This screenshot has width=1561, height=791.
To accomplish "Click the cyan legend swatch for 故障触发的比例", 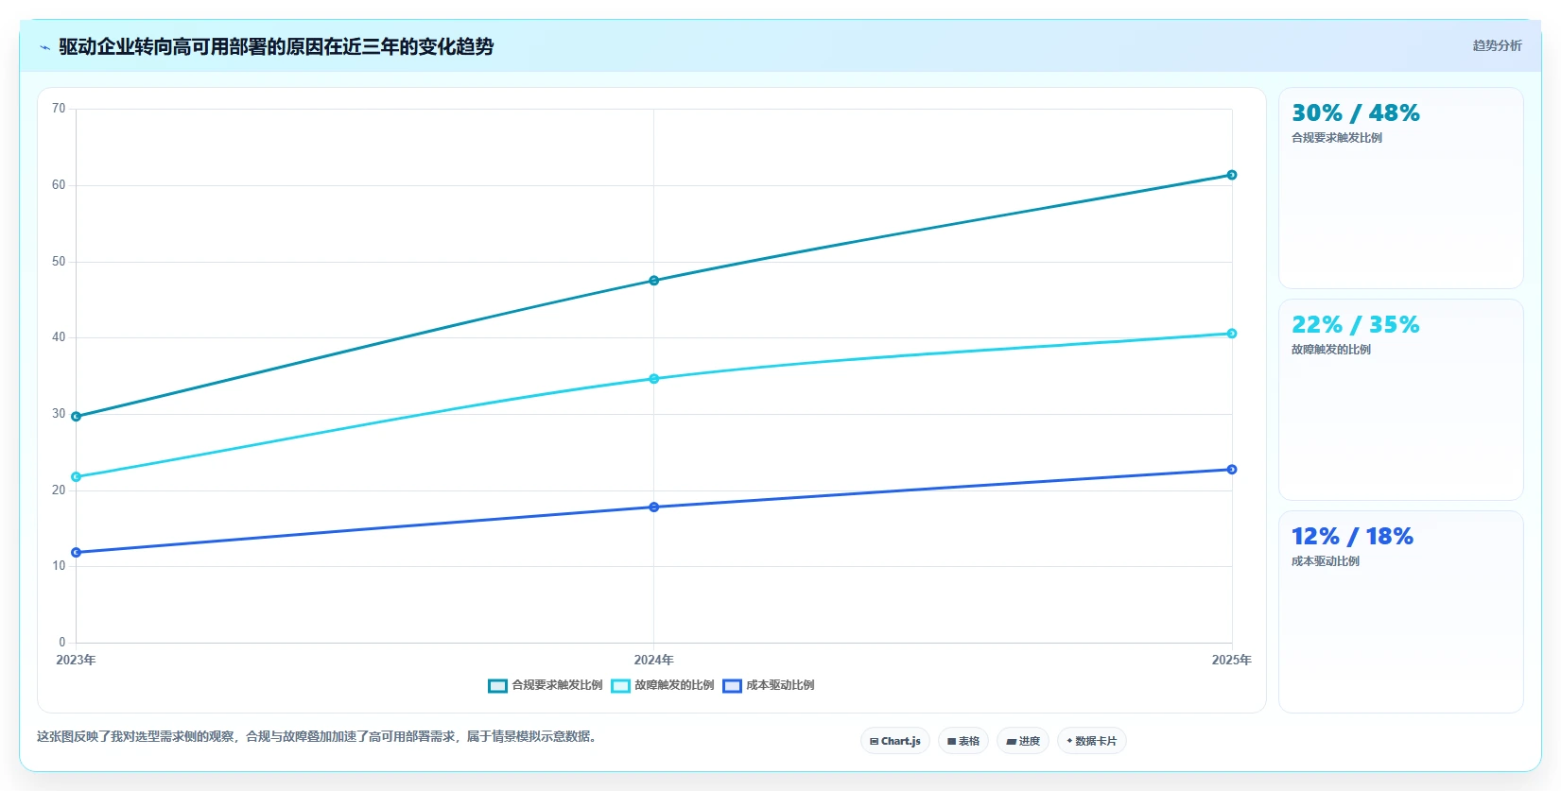I will [x=620, y=686].
